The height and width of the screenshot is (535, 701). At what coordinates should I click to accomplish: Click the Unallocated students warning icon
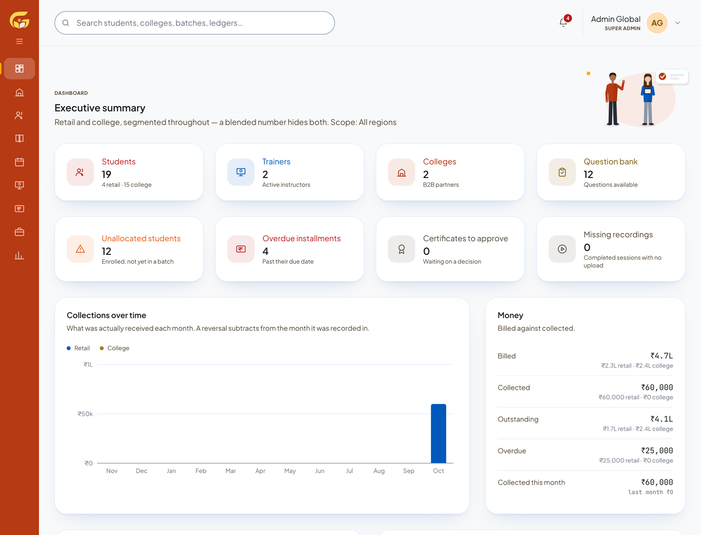click(80, 249)
